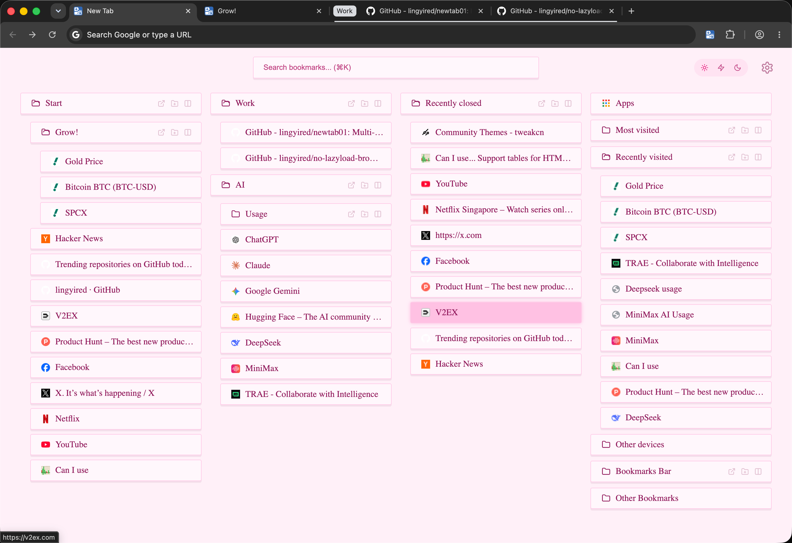792x543 pixels.
Task: Click the external-link icon on Recently visited
Action: [732, 157]
